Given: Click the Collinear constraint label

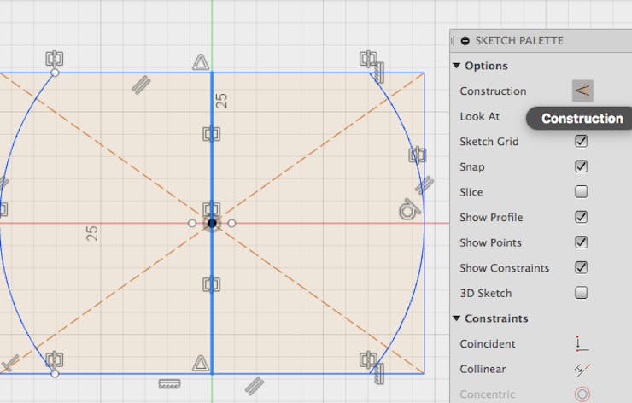Looking at the screenshot, I should click(x=483, y=369).
